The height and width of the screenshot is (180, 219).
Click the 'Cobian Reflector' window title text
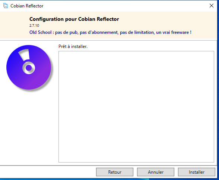coord(27,6)
